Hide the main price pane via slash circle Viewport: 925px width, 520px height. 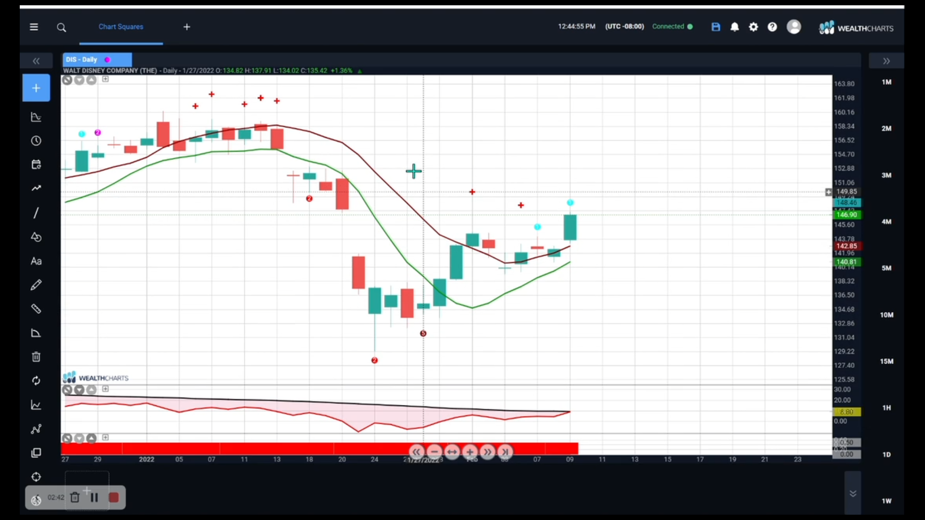(x=67, y=80)
